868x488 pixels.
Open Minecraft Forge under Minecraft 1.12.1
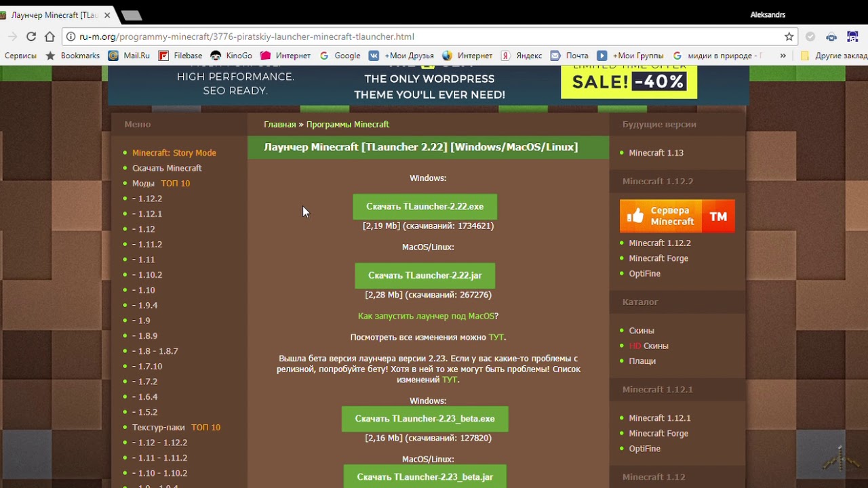pyautogui.click(x=658, y=434)
